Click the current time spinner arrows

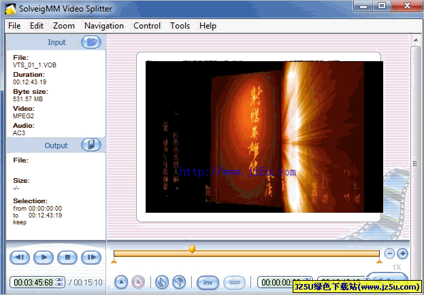tap(59, 283)
